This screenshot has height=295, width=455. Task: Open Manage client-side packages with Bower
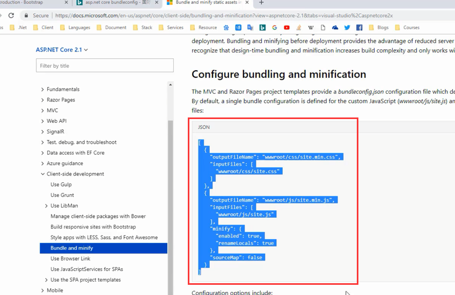click(98, 216)
